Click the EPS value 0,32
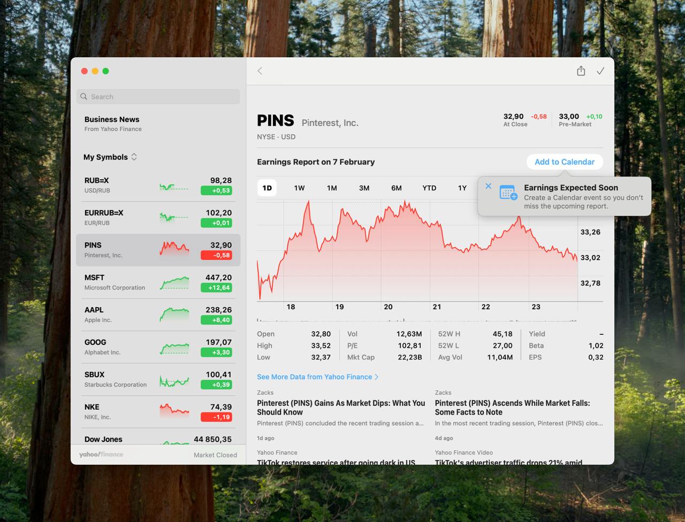 596,357
